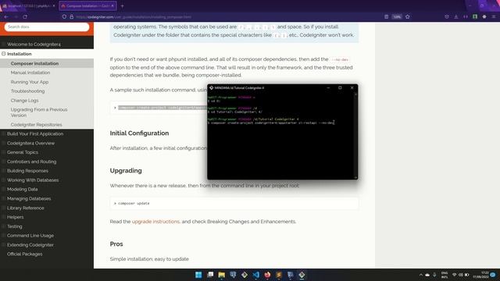
Task: Open Testing in sidebar
Action: [15, 226]
